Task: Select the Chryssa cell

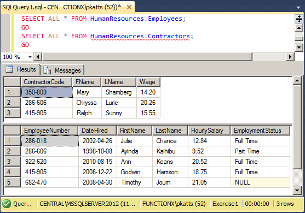Action: [87, 103]
